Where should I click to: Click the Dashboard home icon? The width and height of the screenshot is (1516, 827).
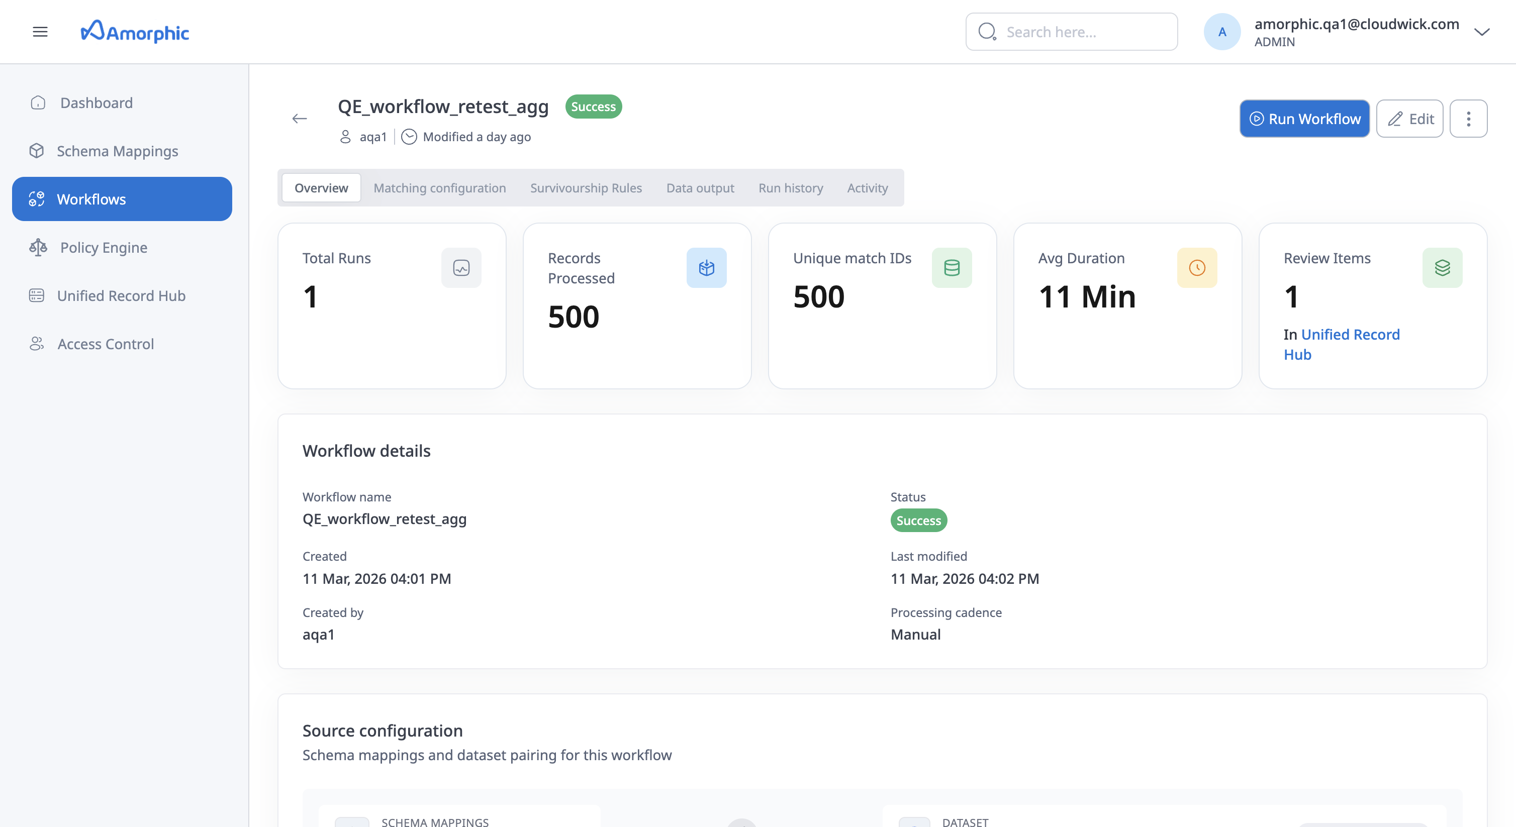click(x=38, y=103)
